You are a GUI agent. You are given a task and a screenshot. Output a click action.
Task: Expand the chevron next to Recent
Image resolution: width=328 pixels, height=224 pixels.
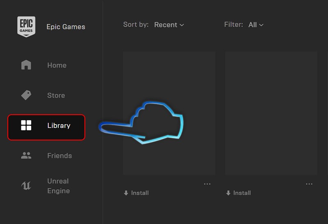pyautogui.click(x=182, y=25)
